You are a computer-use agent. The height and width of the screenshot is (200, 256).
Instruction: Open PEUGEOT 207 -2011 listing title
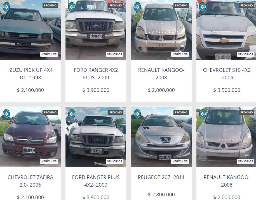click(x=161, y=177)
